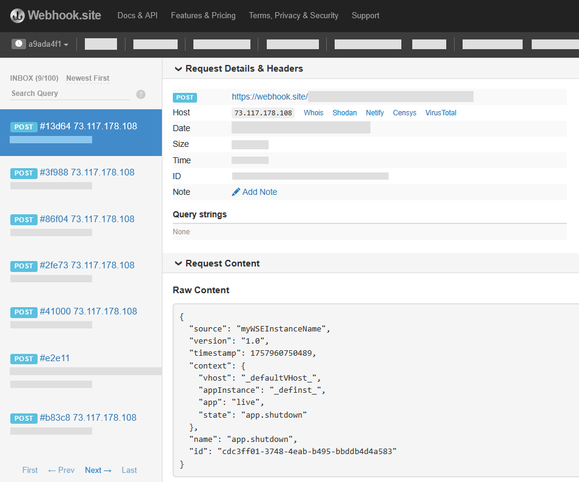Click the Query strings heading
This screenshot has height=482, width=579.
pyautogui.click(x=199, y=214)
